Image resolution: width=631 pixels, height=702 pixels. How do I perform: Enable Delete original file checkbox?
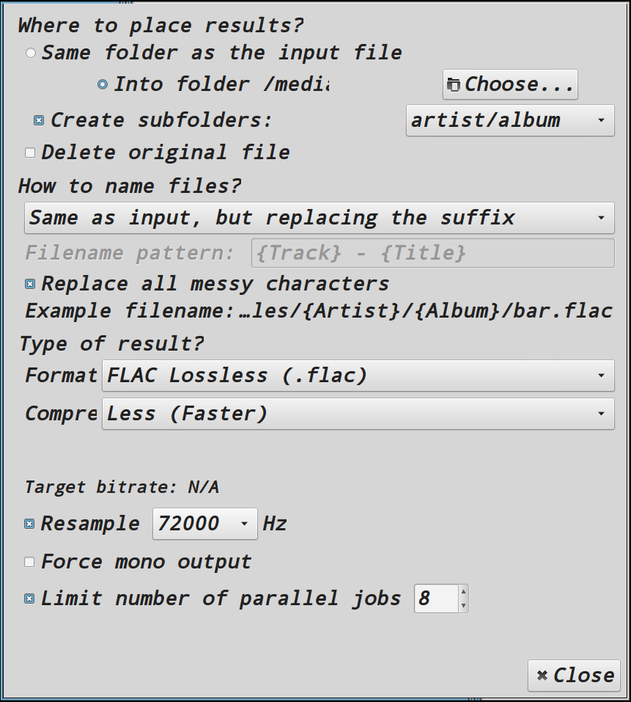[30, 153]
